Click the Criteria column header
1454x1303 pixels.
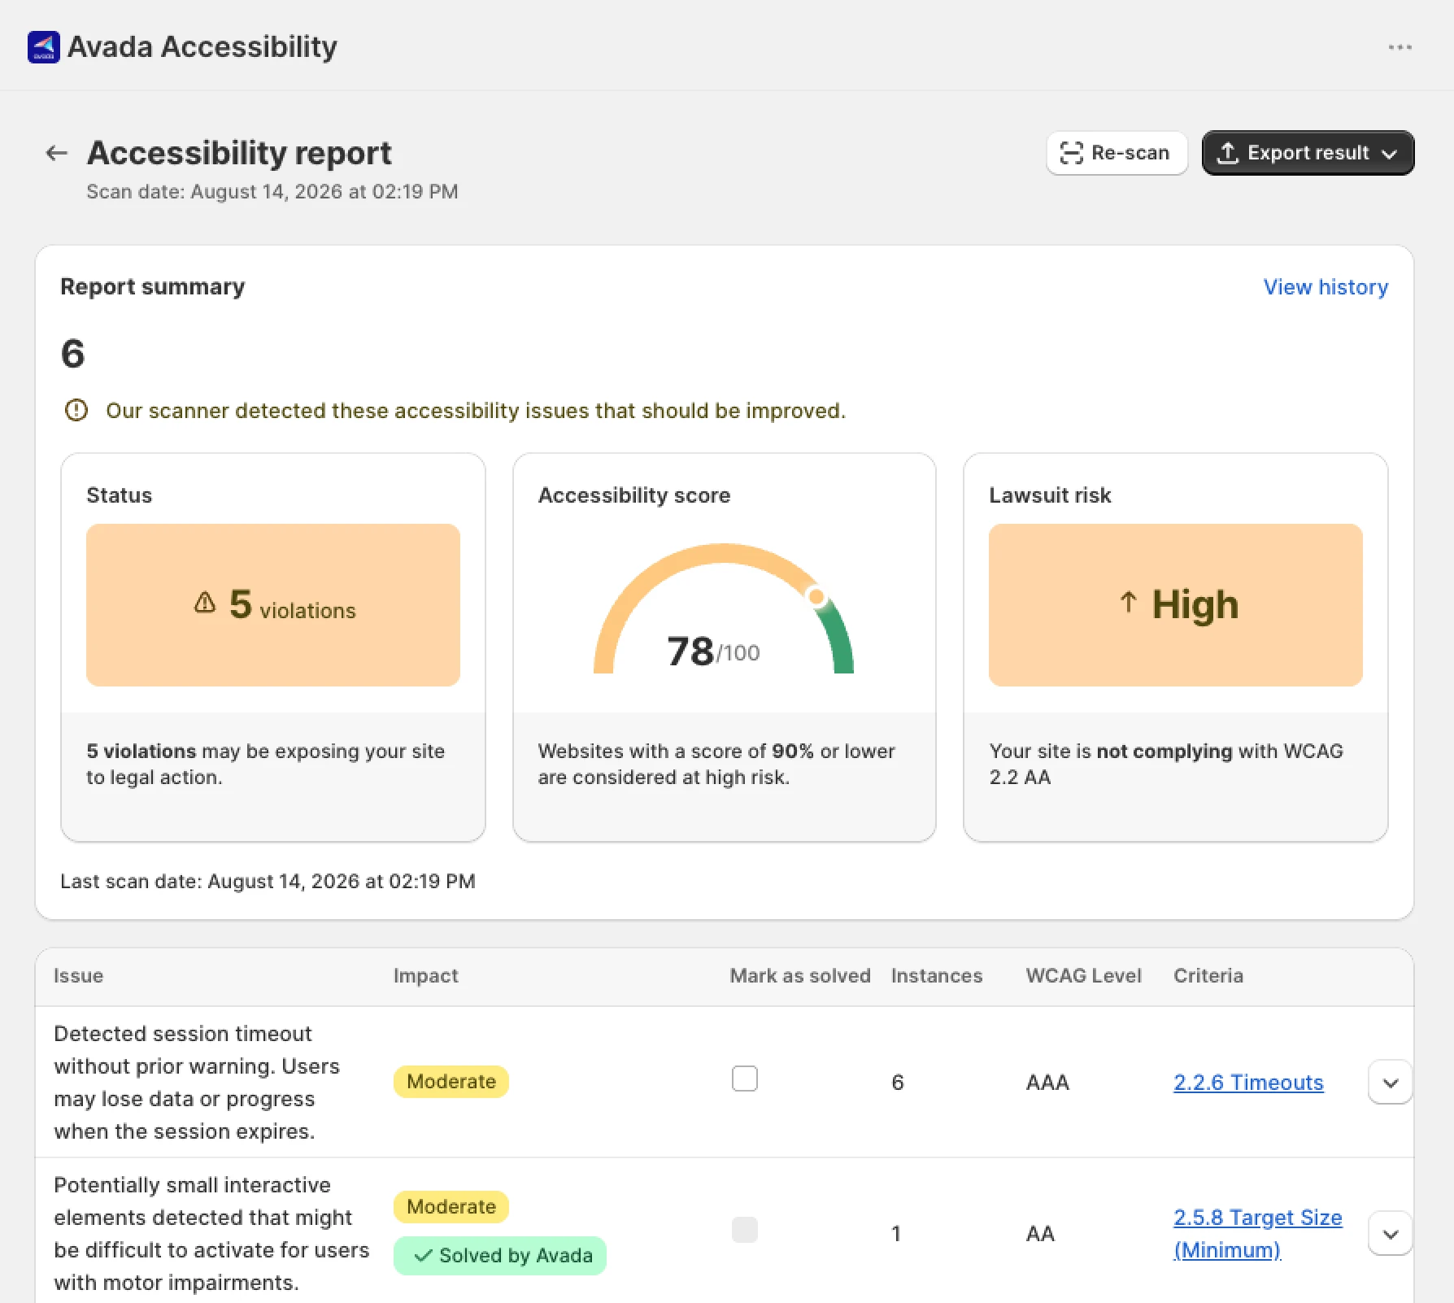pos(1208,975)
